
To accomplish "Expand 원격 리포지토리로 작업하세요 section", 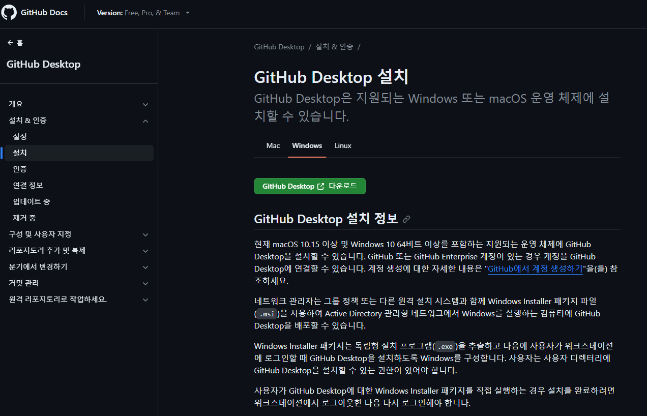I will point(145,300).
